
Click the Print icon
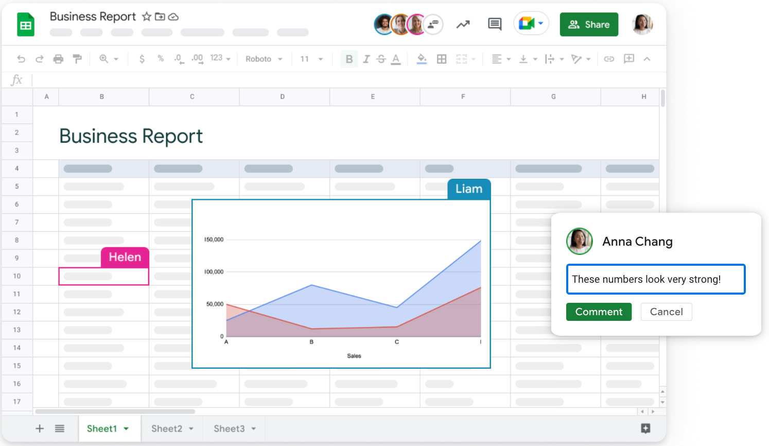59,59
